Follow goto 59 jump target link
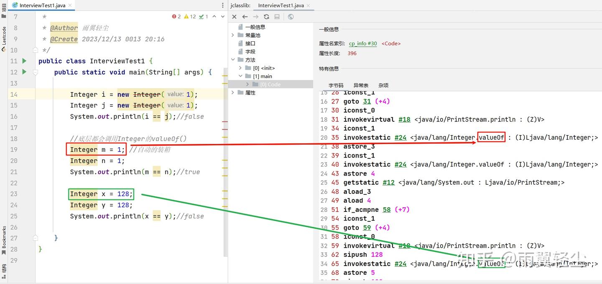The image size is (602, 284). (367, 228)
